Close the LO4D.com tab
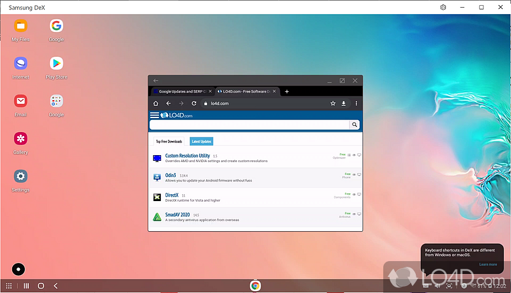This screenshot has width=511, height=293. tap(275, 91)
